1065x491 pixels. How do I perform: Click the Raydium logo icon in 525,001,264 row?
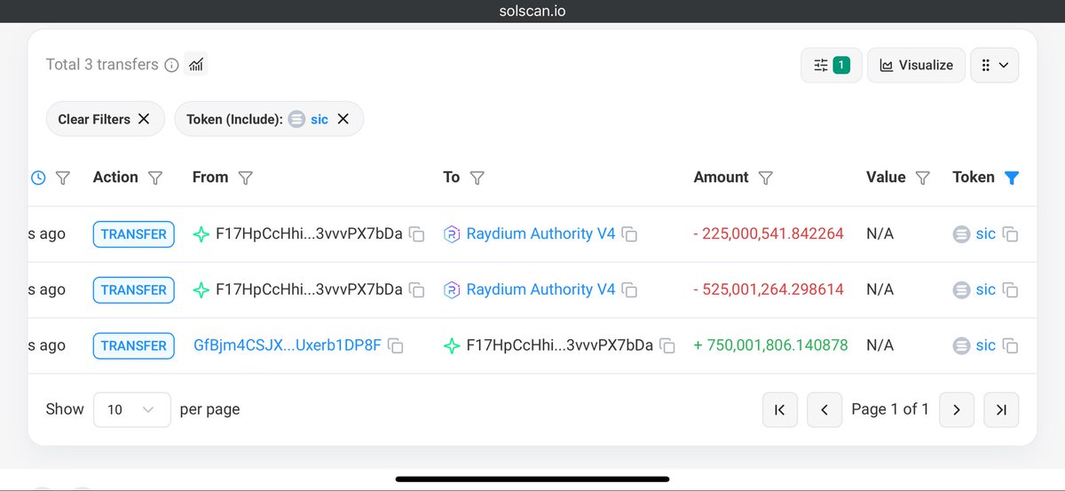click(x=452, y=289)
